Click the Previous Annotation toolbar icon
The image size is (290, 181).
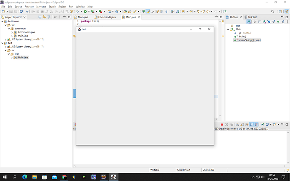pyautogui.click(x=191, y=11)
